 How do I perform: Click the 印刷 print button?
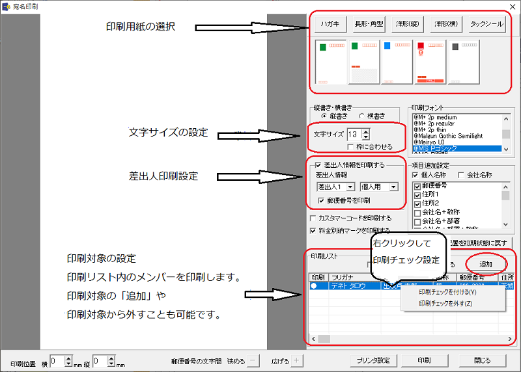[x=425, y=360]
